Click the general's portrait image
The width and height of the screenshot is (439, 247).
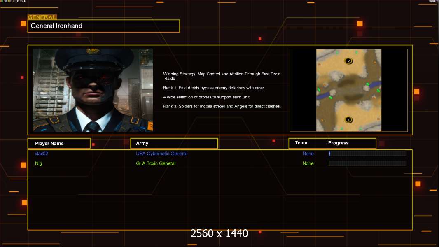(x=93, y=90)
